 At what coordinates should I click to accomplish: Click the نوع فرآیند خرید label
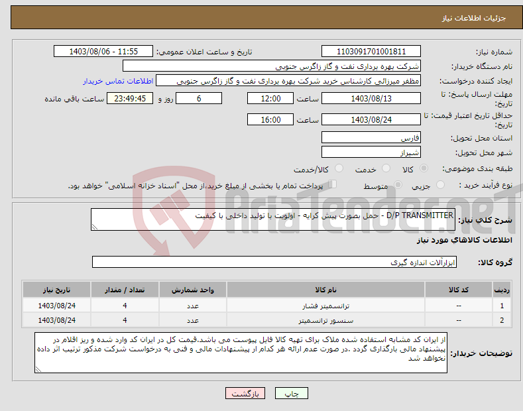tap(486, 185)
